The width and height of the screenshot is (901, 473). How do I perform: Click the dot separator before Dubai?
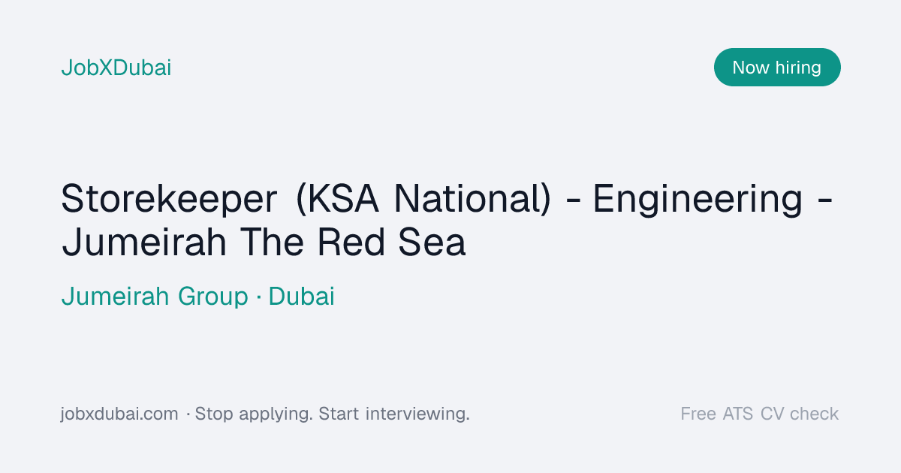click(x=258, y=297)
